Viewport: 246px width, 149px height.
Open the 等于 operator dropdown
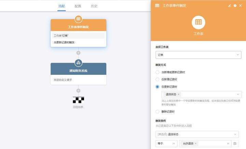tap(166, 144)
